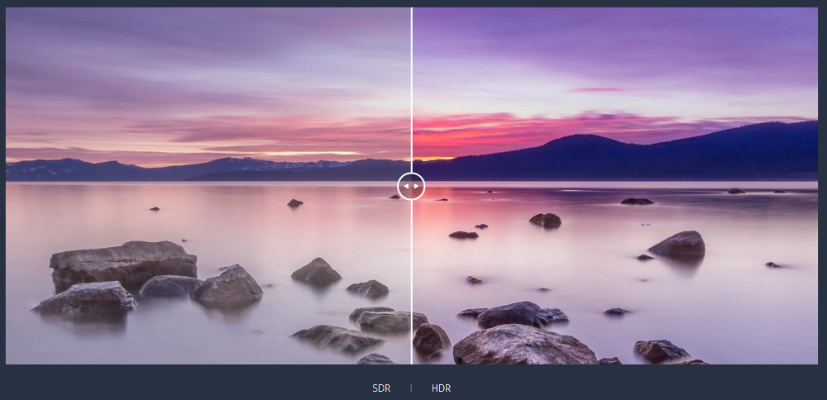Click the circular comparison slider handle
This screenshot has height=400, width=827.
point(411,186)
